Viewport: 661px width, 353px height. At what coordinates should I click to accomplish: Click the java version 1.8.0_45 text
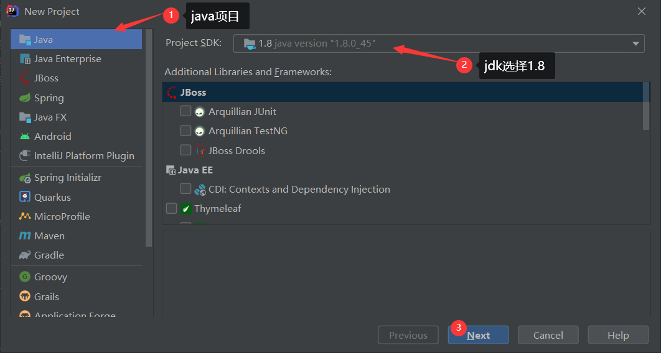[325, 44]
